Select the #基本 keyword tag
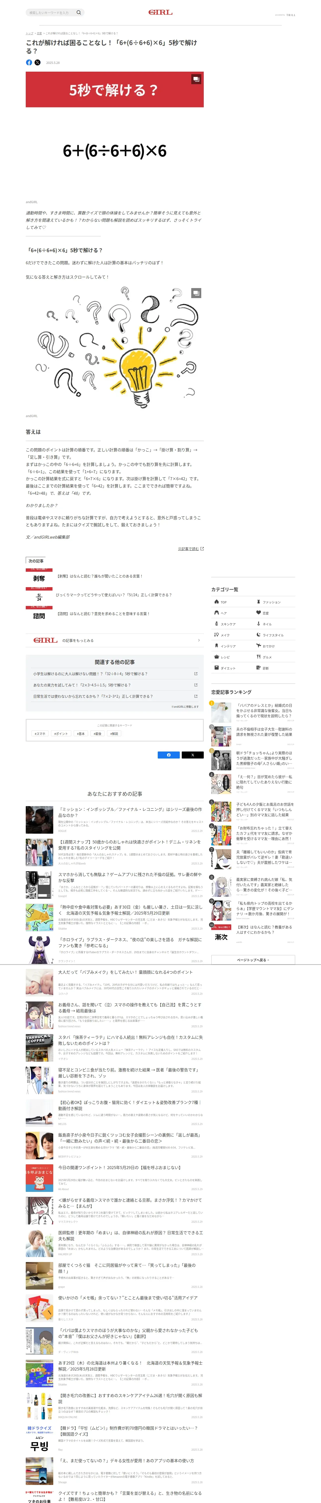 click(x=81, y=733)
